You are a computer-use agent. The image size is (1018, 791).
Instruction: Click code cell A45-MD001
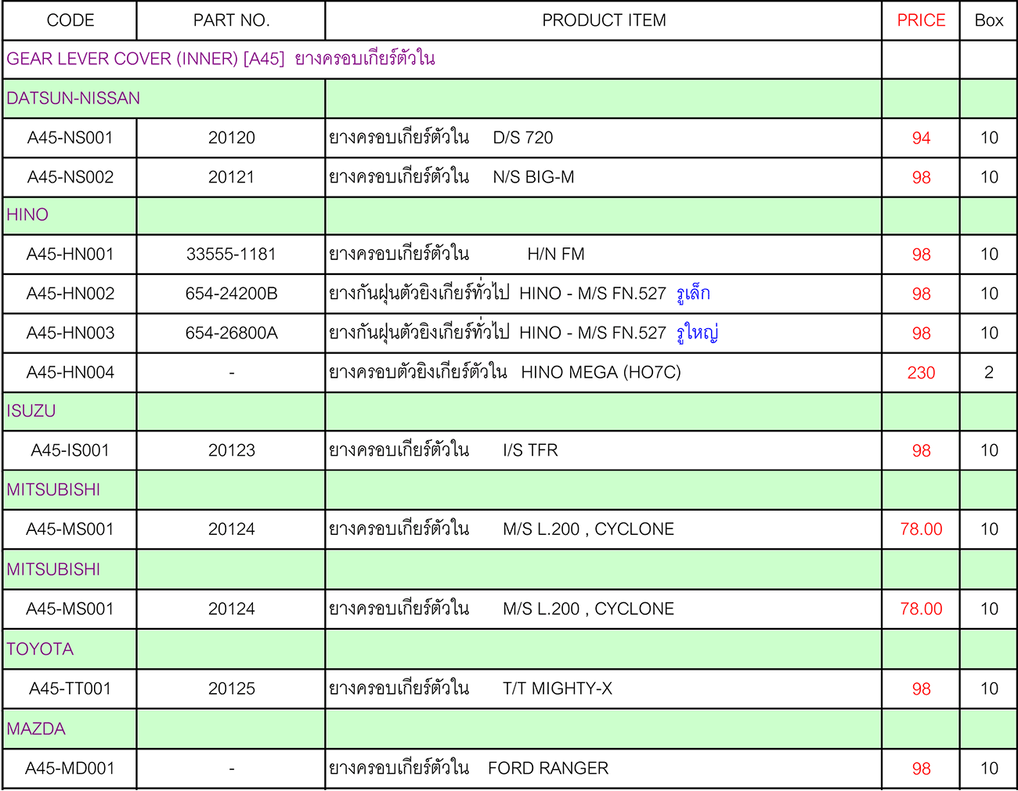pos(70,768)
